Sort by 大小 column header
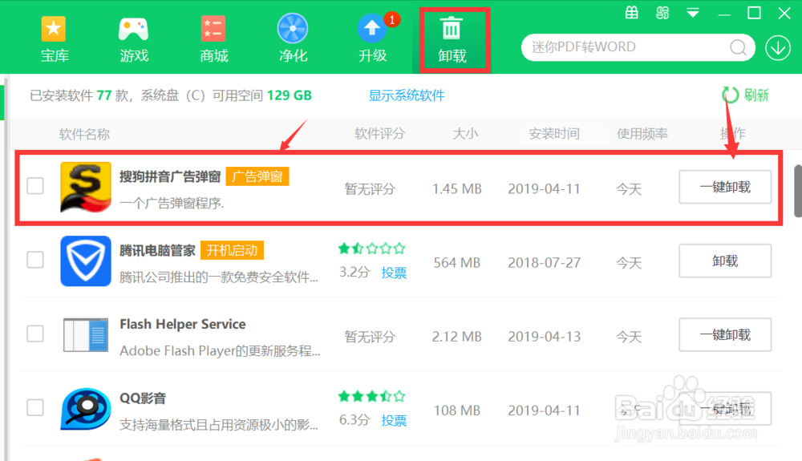Image resolution: width=802 pixels, height=461 pixels. (465, 134)
